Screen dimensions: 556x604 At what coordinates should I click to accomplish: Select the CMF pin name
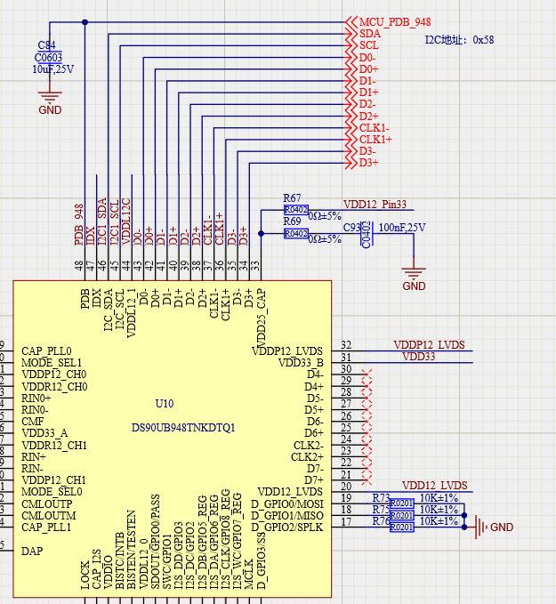(32, 422)
